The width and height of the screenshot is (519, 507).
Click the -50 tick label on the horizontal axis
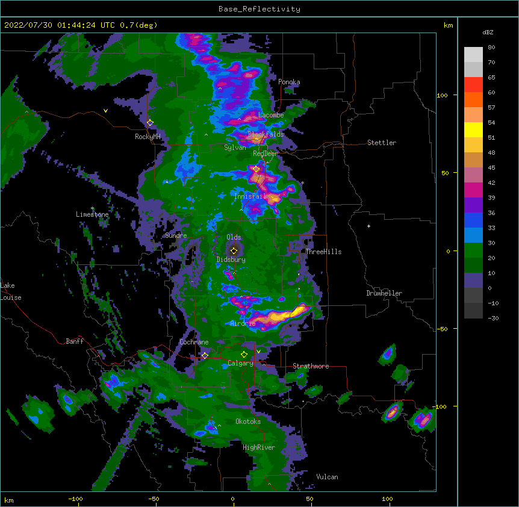pyautogui.click(x=154, y=499)
